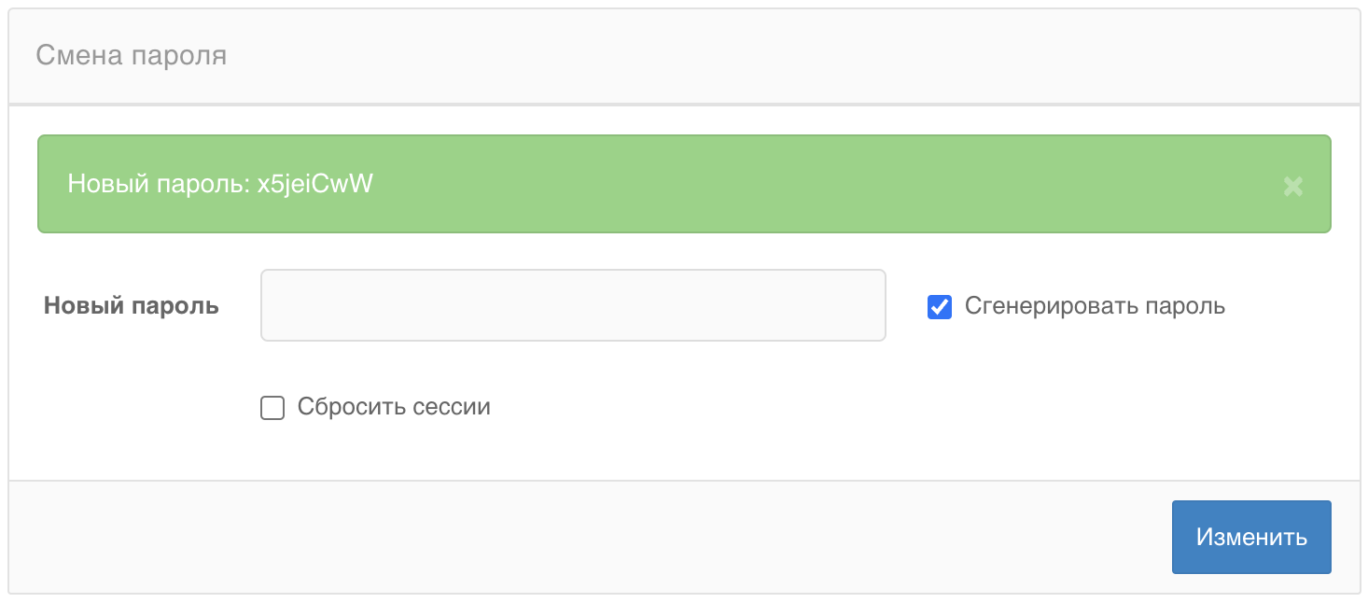Submit the password change form

1250,537
